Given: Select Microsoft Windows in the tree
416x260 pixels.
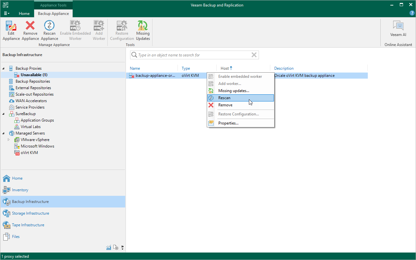Looking at the screenshot, I should [37, 146].
